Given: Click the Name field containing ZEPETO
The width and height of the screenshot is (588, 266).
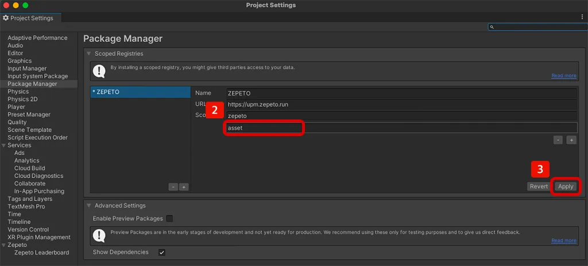Looking at the screenshot, I should 401,93.
